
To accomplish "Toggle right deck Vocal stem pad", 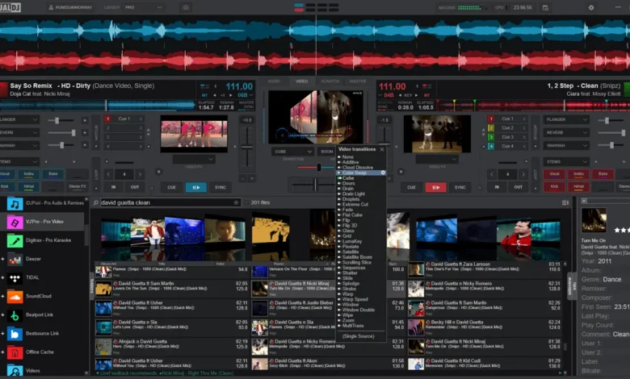I will 554,174.
